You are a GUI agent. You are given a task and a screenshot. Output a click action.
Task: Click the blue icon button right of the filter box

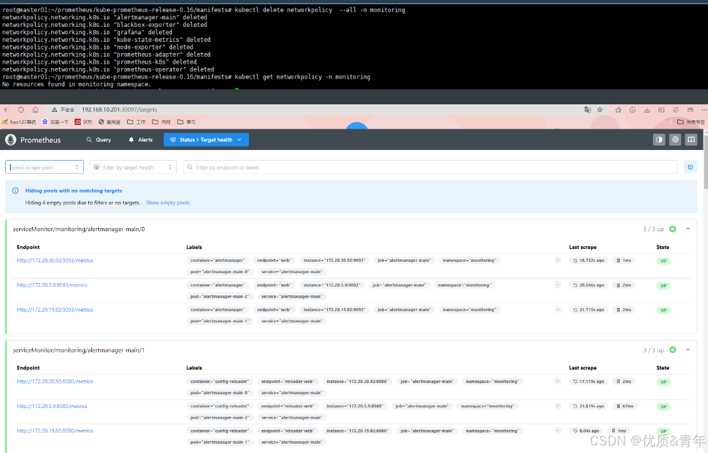click(x=690, y=167)
